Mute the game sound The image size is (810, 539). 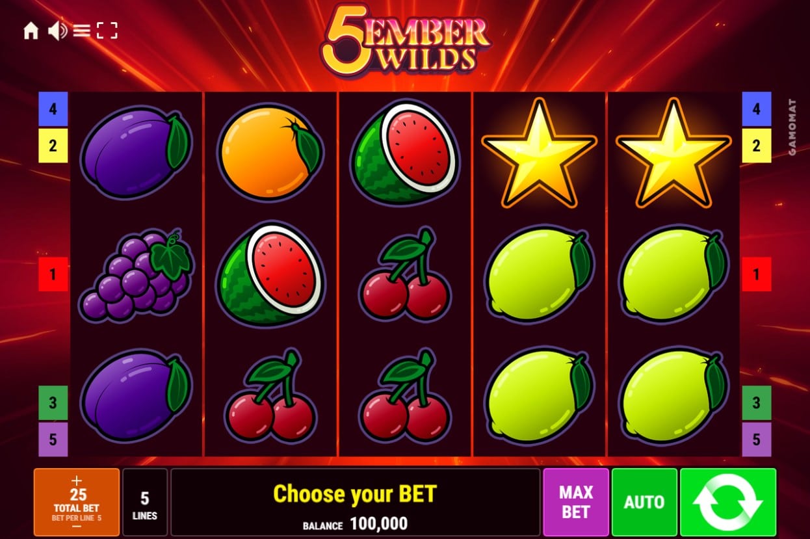(57, 31)
